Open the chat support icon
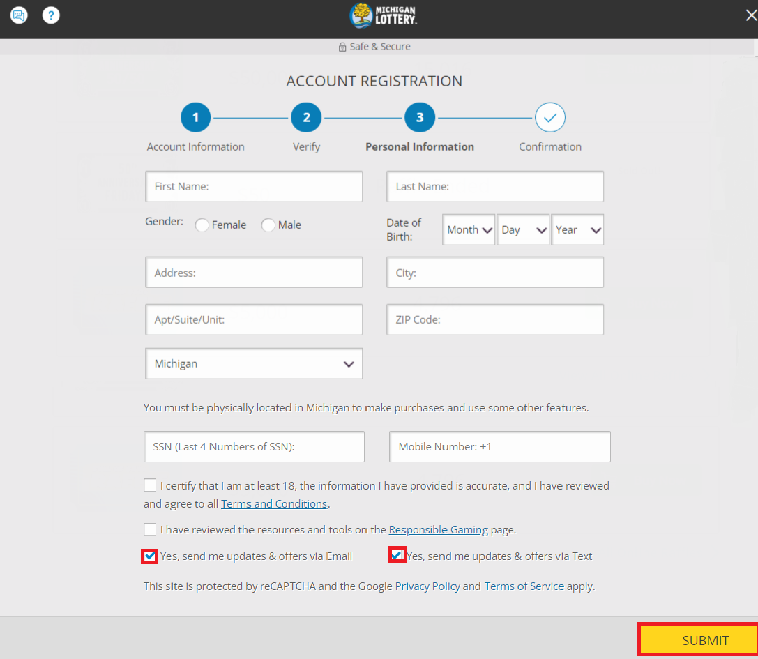The image size is (758, 659). click(19, 15)
